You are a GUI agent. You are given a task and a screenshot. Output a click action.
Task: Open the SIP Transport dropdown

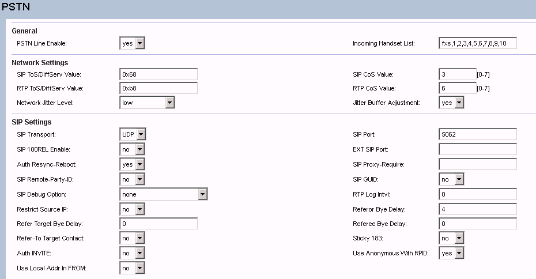point(133,134)
